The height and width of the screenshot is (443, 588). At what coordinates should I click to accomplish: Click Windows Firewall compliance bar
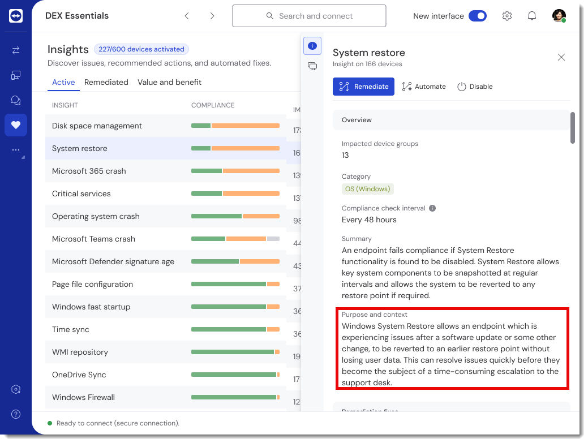pyautogui.click(x=235, y=397)
